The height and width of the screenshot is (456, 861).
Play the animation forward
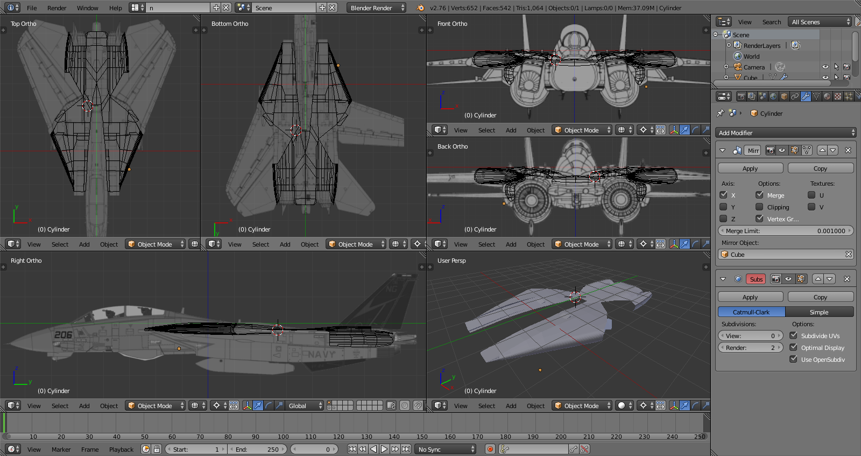[384, 449]
